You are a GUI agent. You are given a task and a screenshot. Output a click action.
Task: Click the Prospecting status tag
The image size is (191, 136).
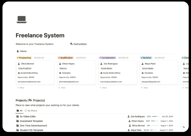pyautogui.click(x=24, y=58)
